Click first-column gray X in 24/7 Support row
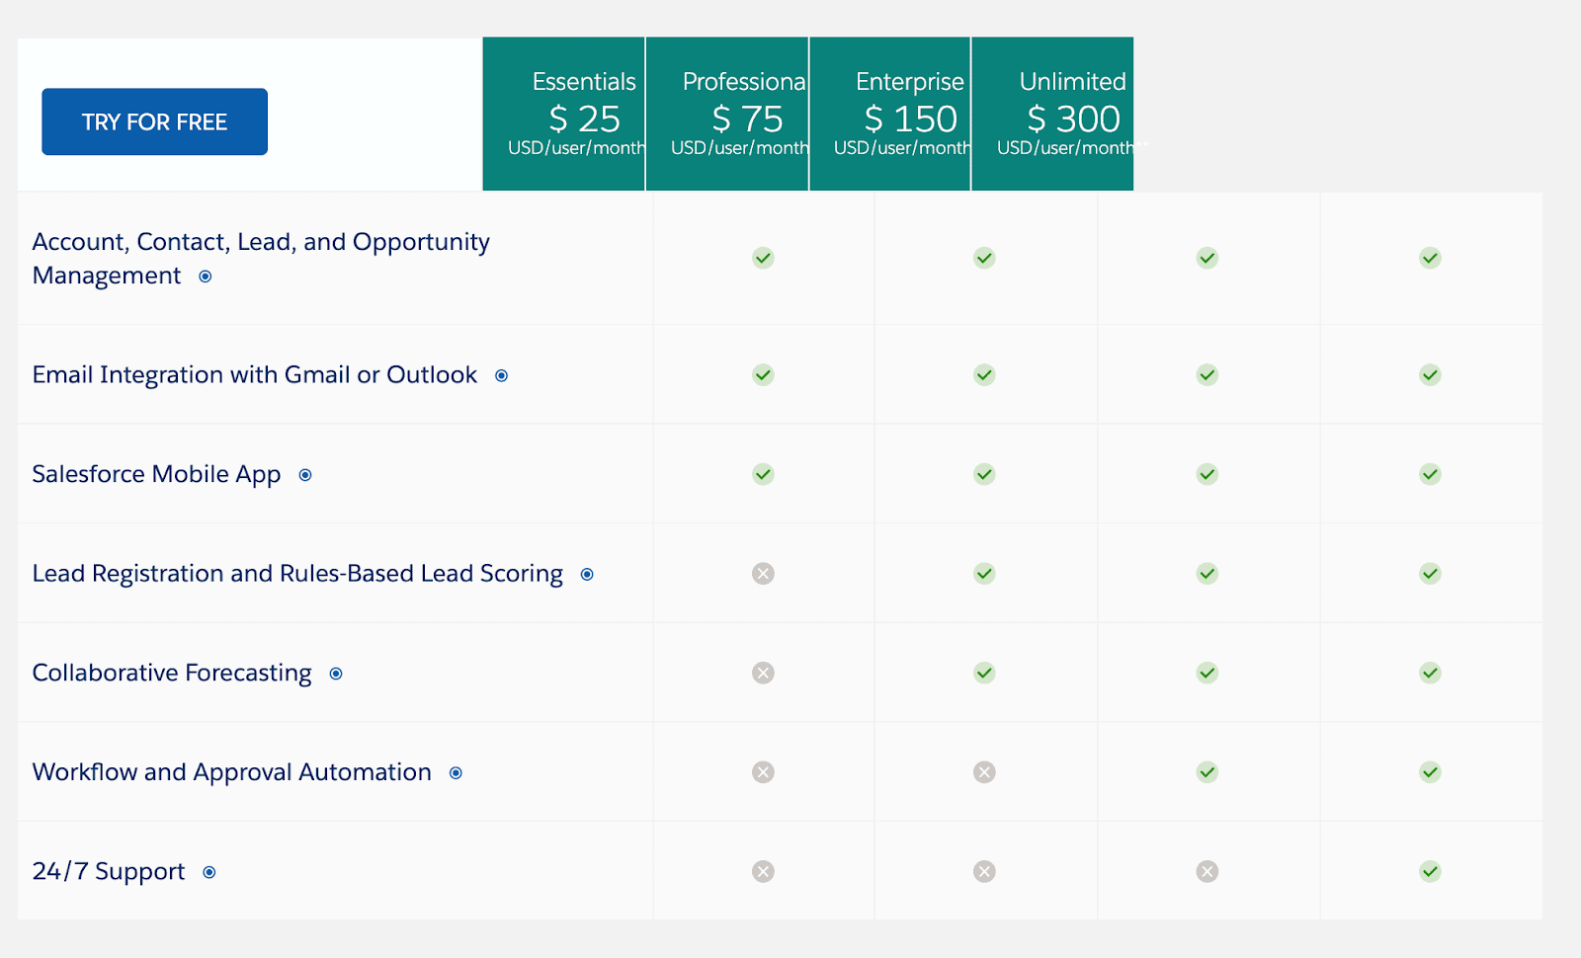Screen dimensions: 1581x958 (763, 871)
